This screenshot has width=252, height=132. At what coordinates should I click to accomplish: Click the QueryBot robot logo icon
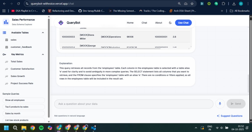[61, 23]
